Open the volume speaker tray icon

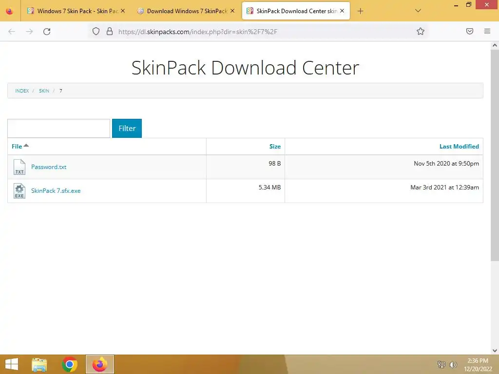click(453, 364)
